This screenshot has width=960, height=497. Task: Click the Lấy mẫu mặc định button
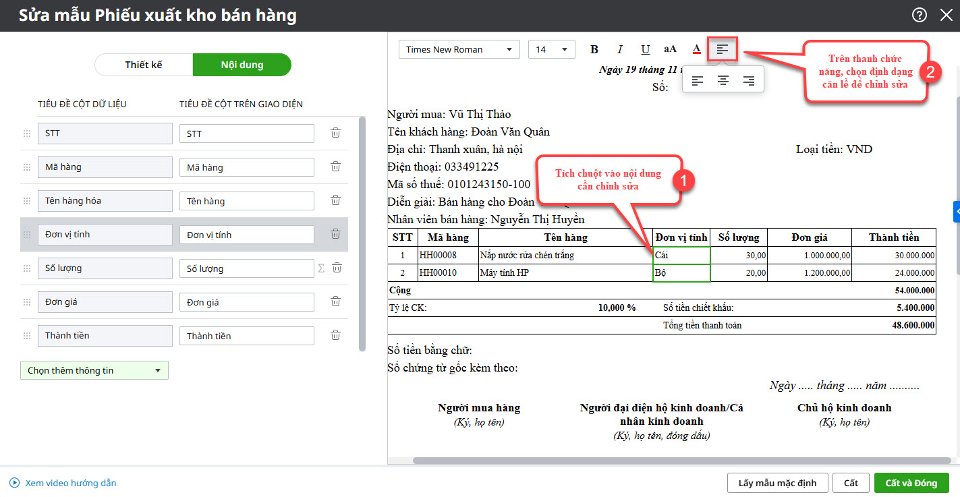tap(777, 483)
